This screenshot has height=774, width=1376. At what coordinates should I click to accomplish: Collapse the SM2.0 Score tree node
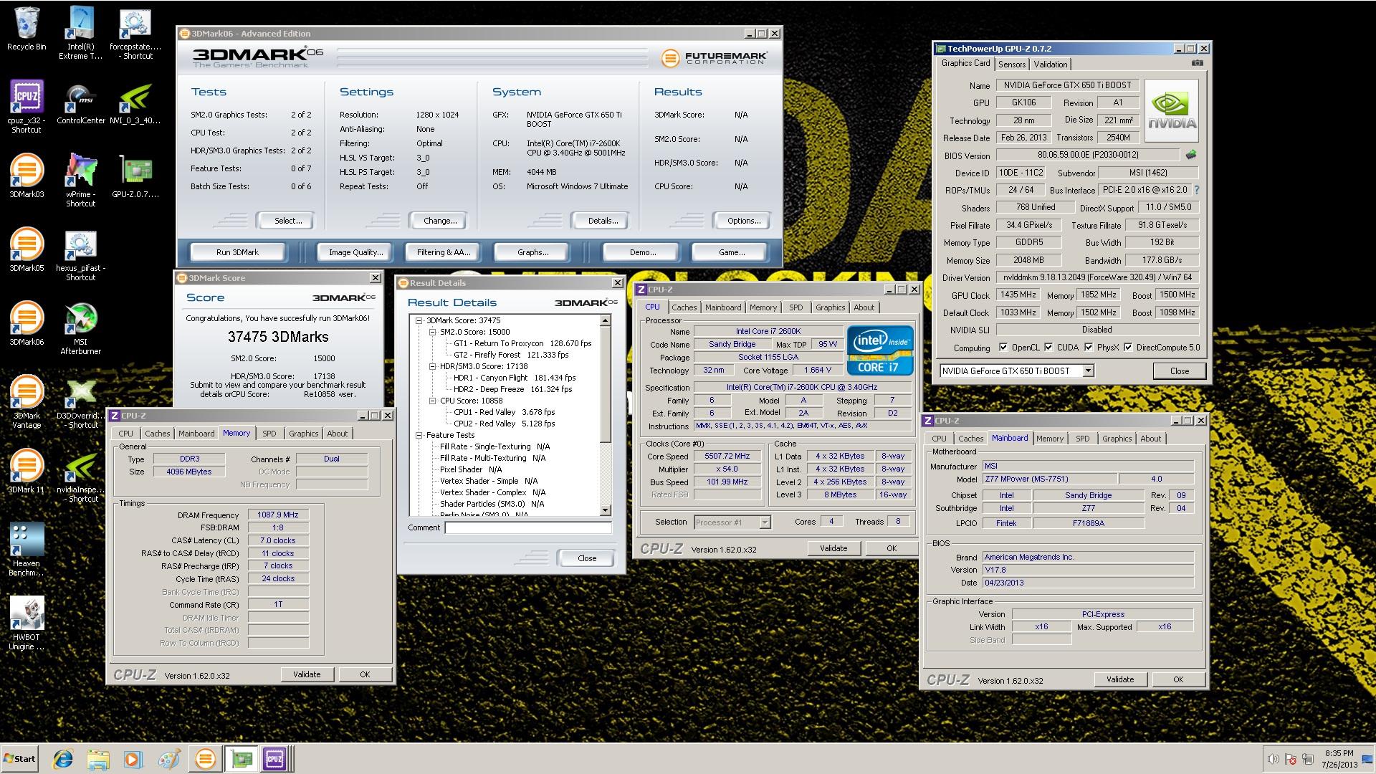click(433, 333)
